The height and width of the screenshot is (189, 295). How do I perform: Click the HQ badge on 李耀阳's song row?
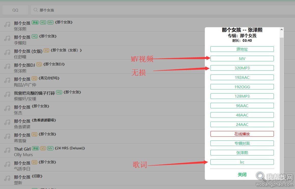pyautogui.click(x=35, y=36)
